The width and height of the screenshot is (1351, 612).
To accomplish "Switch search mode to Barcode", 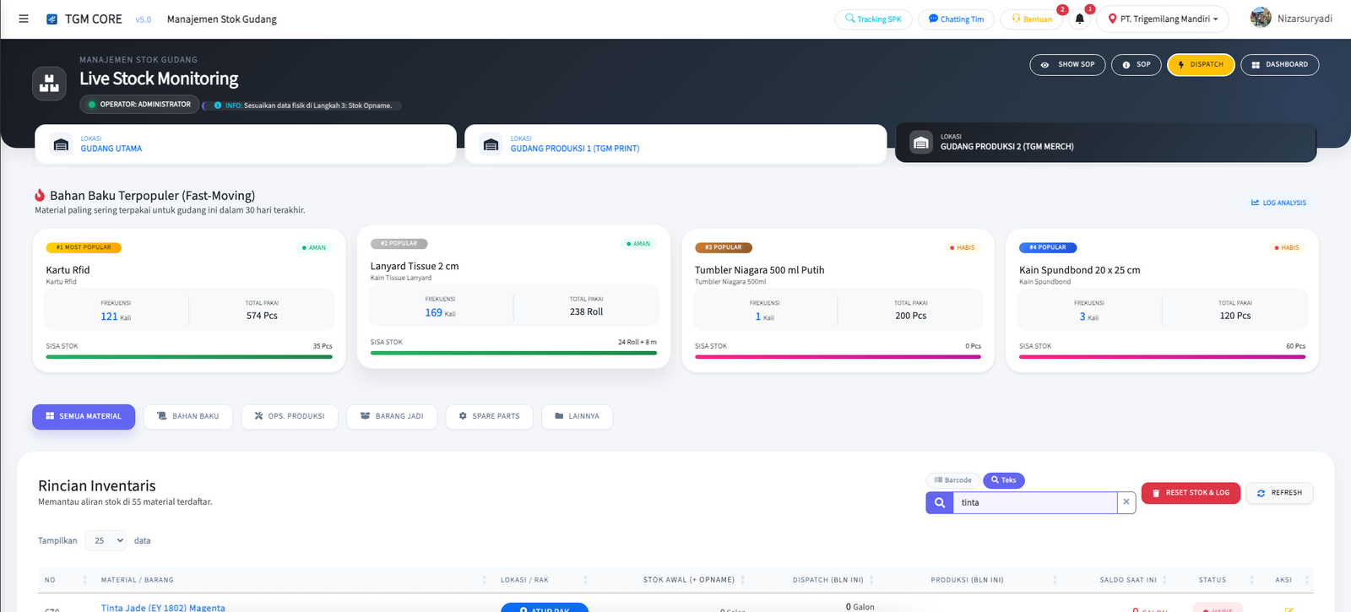I will point(952,480).
